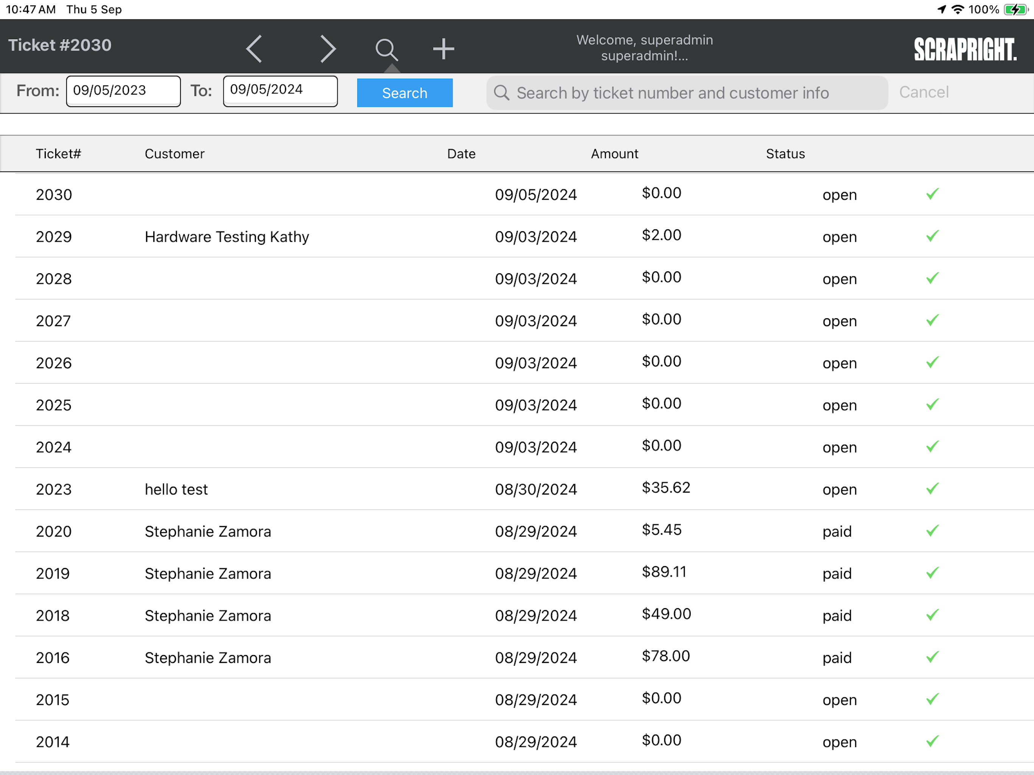Tap the green checkmark on ticket 2027

pyautogui.click(x=932, y=320)
